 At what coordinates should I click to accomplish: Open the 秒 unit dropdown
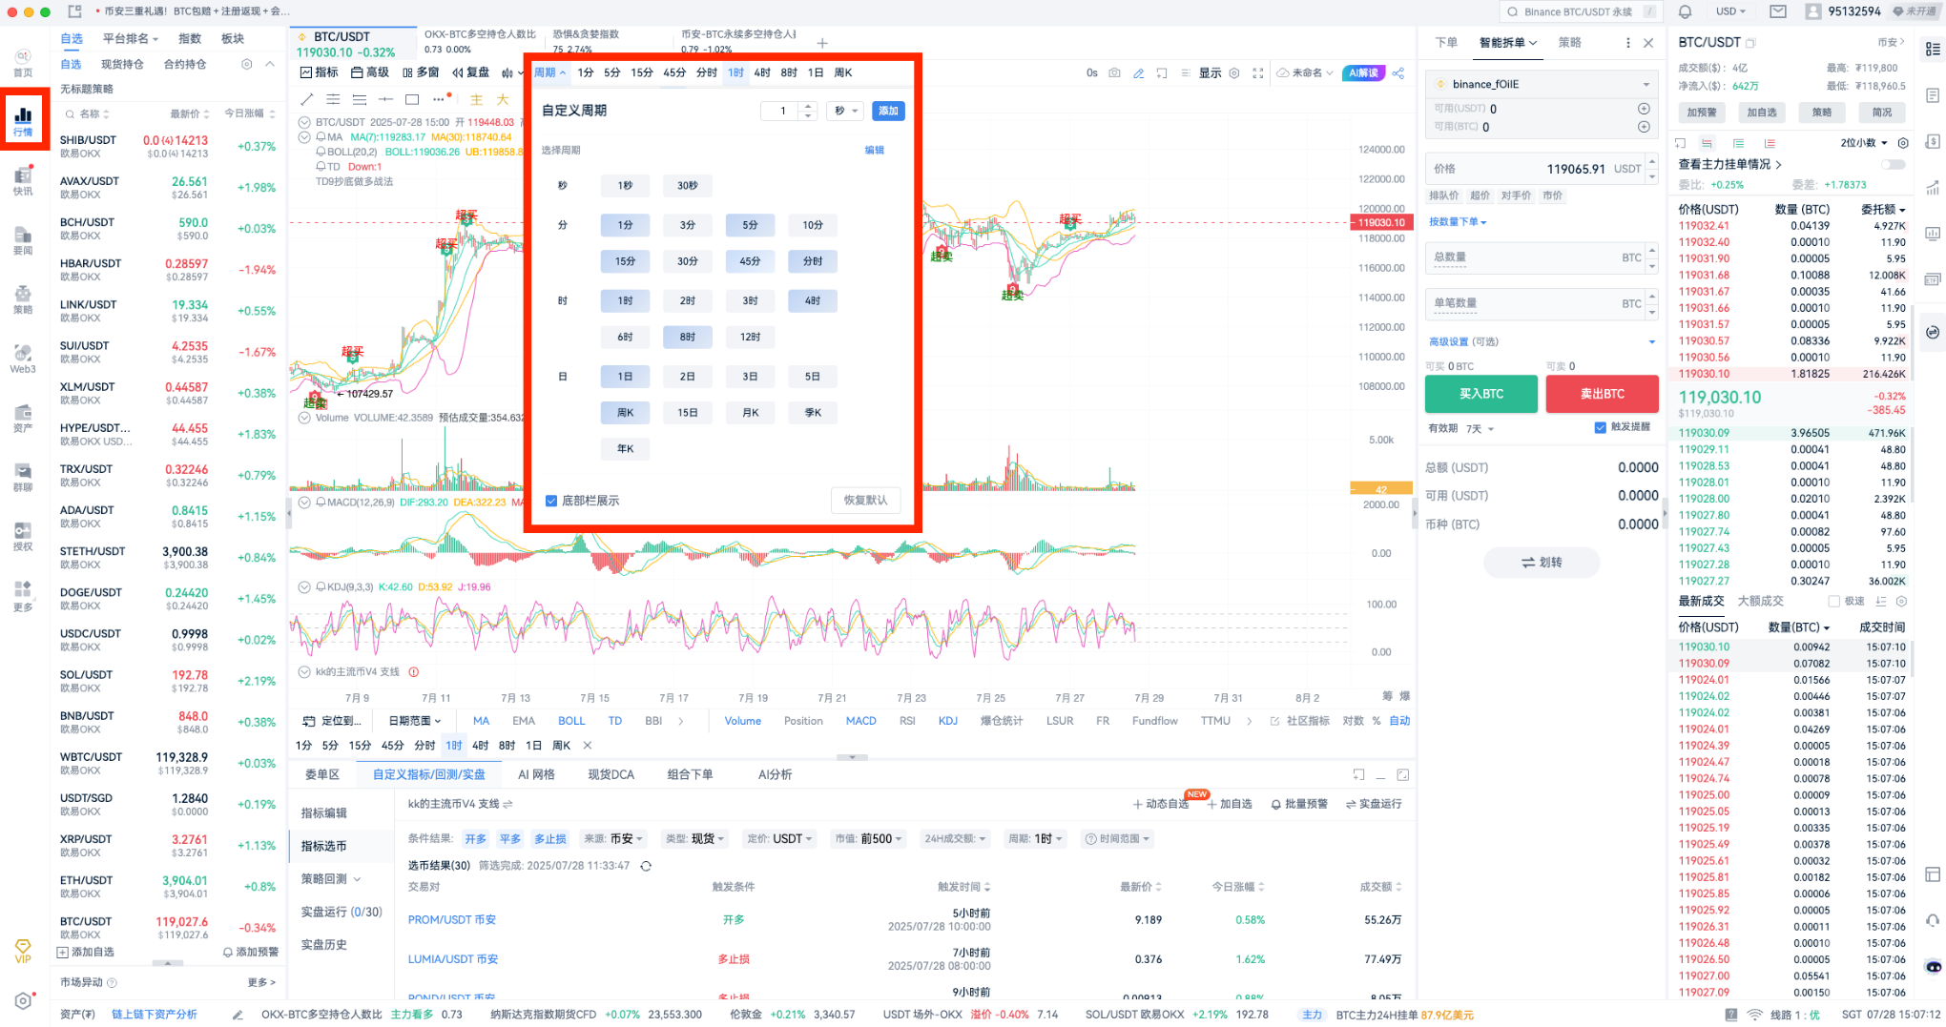[845, 111]
